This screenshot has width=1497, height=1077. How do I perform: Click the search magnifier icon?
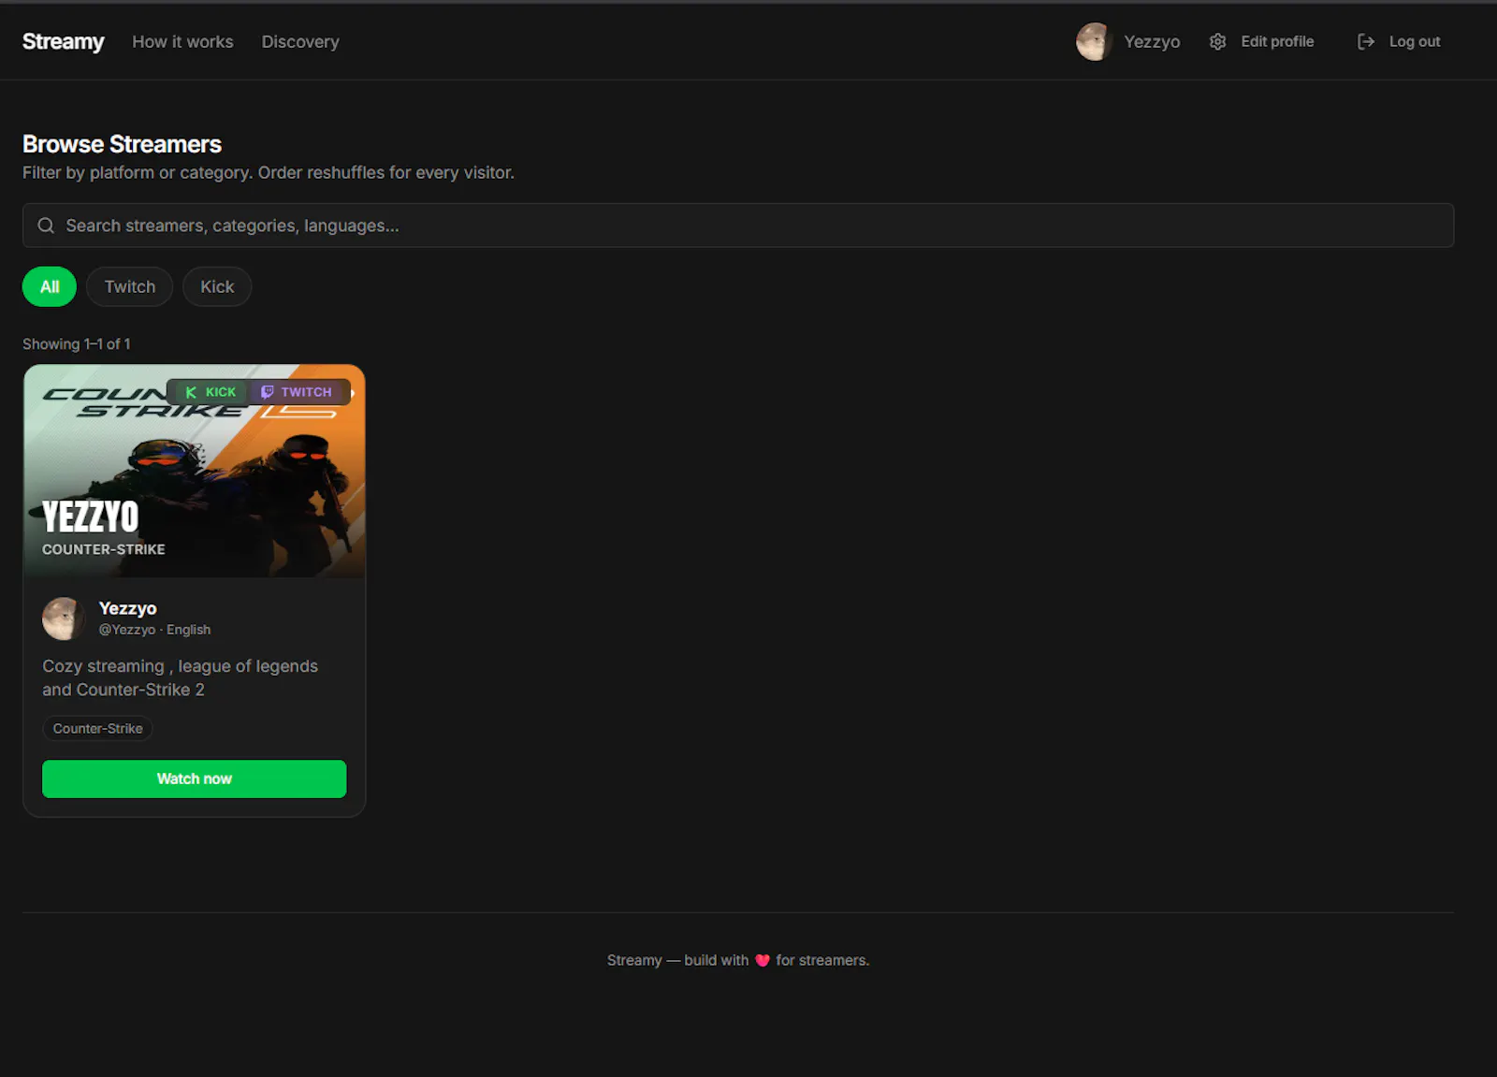tap(46, 226)
